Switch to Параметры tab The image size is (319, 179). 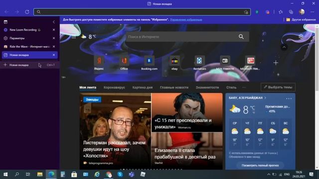coord(30,38)
